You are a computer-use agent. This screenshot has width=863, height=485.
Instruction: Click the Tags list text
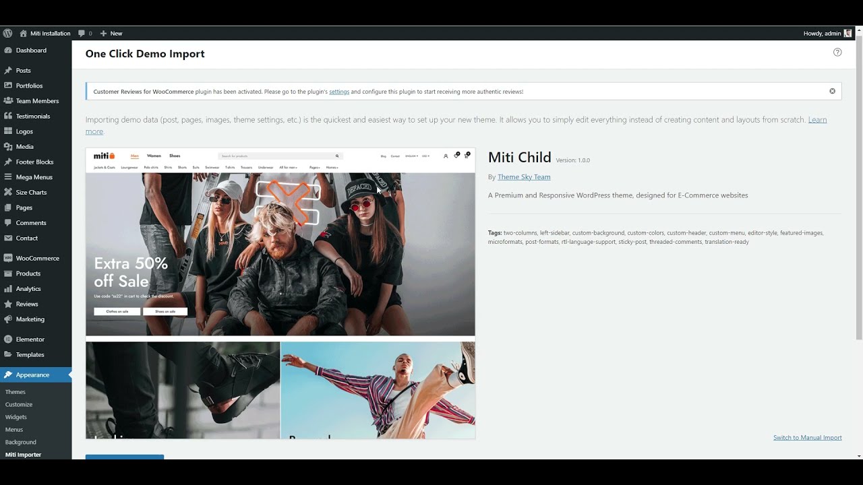656,237
